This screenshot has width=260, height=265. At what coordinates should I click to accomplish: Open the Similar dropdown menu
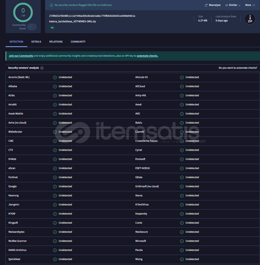pyautogui.click(x=233, y=5)
